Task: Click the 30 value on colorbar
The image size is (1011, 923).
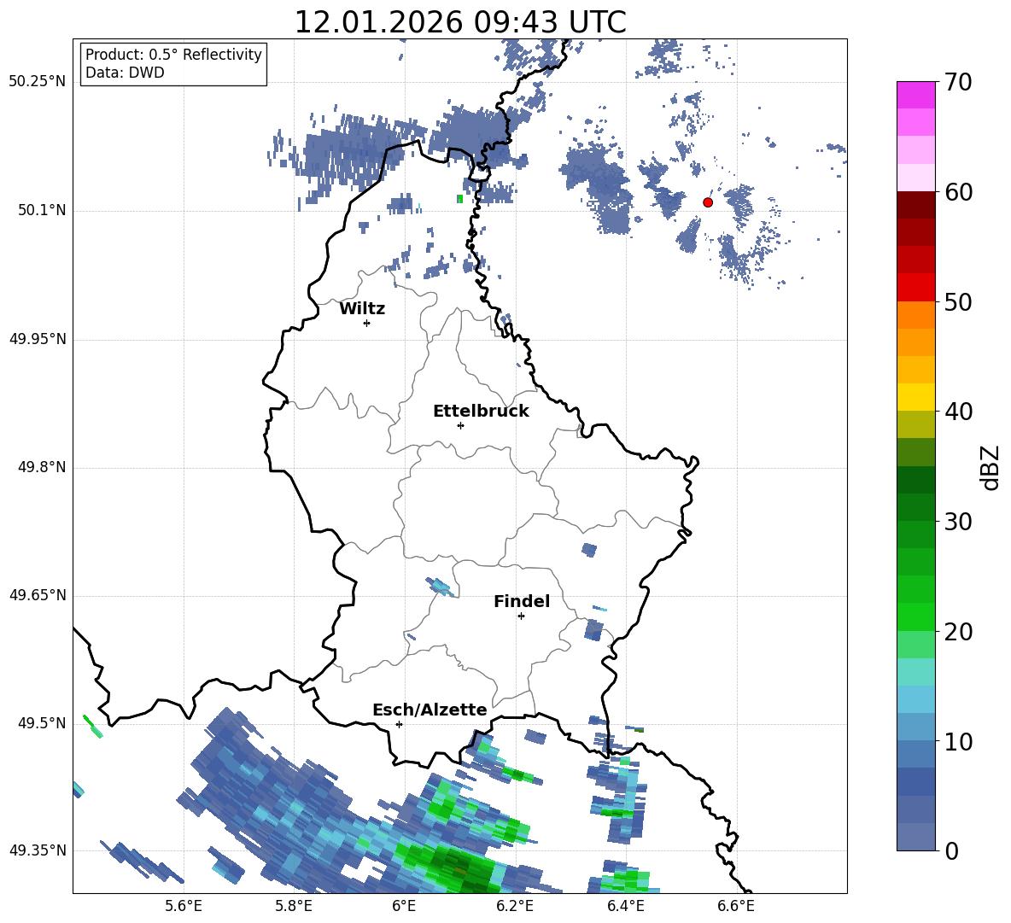Action: click(x=958, y=521)
